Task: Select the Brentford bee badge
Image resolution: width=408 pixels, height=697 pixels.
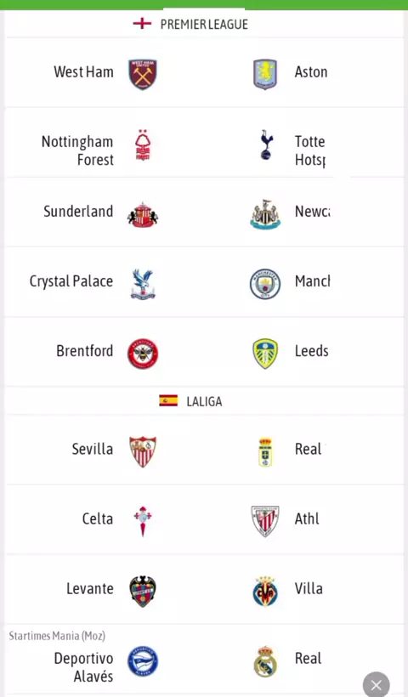Action: 143,354
